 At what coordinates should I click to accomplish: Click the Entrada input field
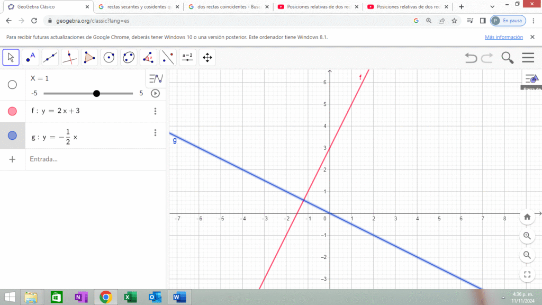pos(85,159)
